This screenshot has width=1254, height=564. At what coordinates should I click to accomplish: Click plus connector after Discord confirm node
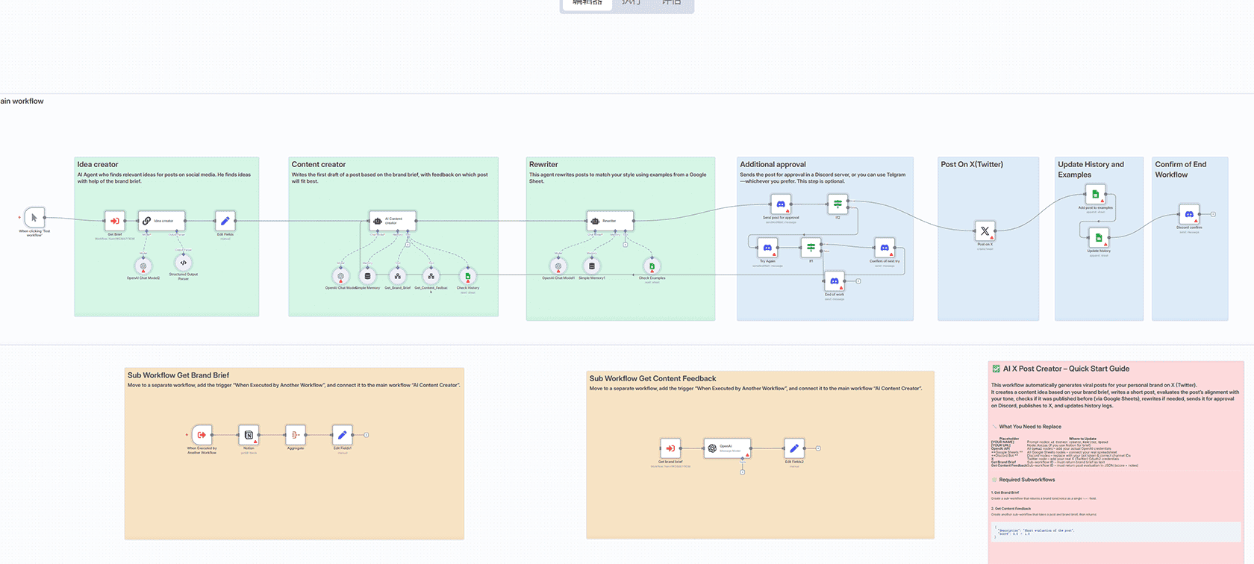coord(1213,215)
